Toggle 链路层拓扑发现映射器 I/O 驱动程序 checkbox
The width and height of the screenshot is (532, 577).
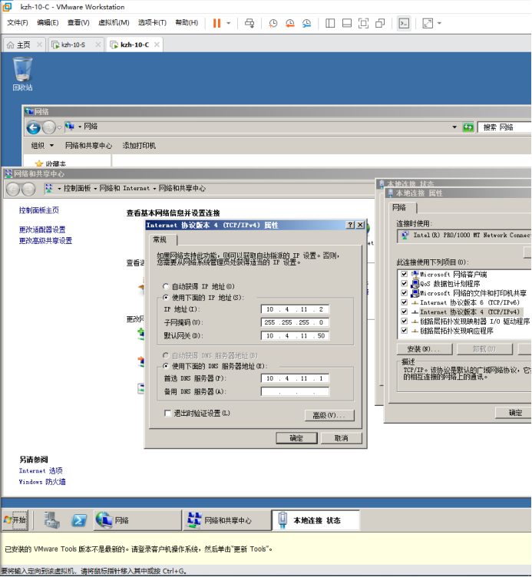tap(405, 321)
